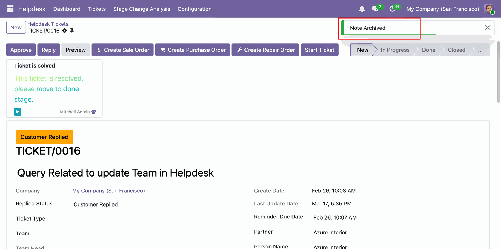Click the user avatar in top bar

[489, 9]
